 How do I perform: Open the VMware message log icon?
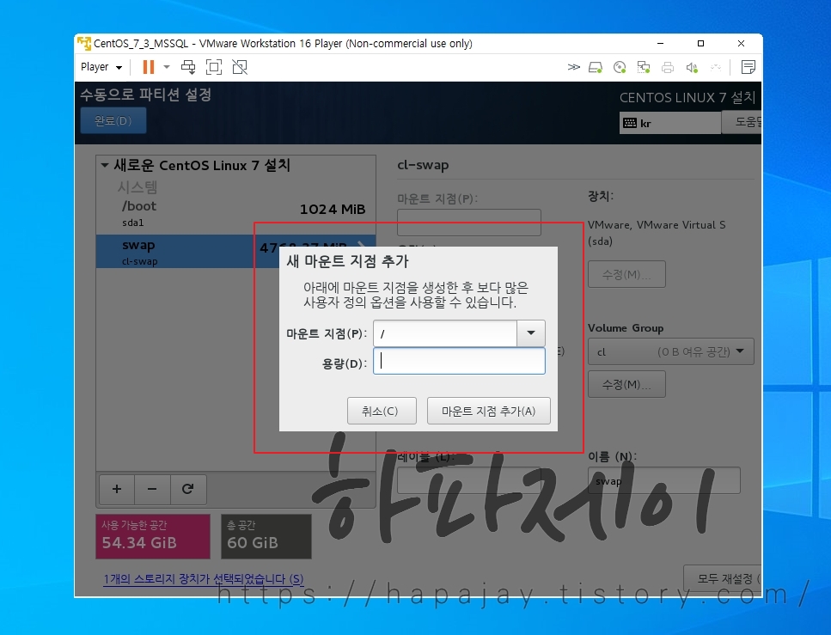[749, 67]
